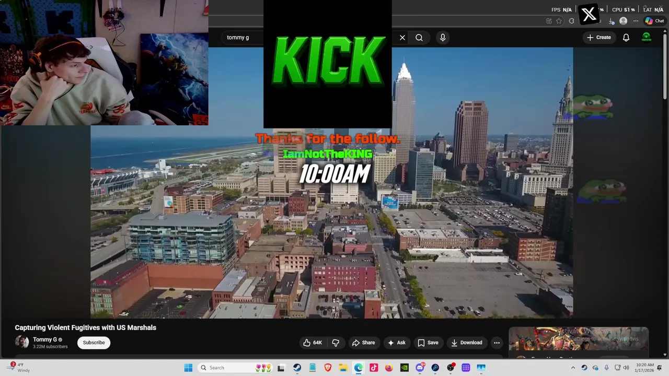Viewport: 669px width, 376px height.
Task: Open the YouTube account avatar menu
Action: [647, 38]
